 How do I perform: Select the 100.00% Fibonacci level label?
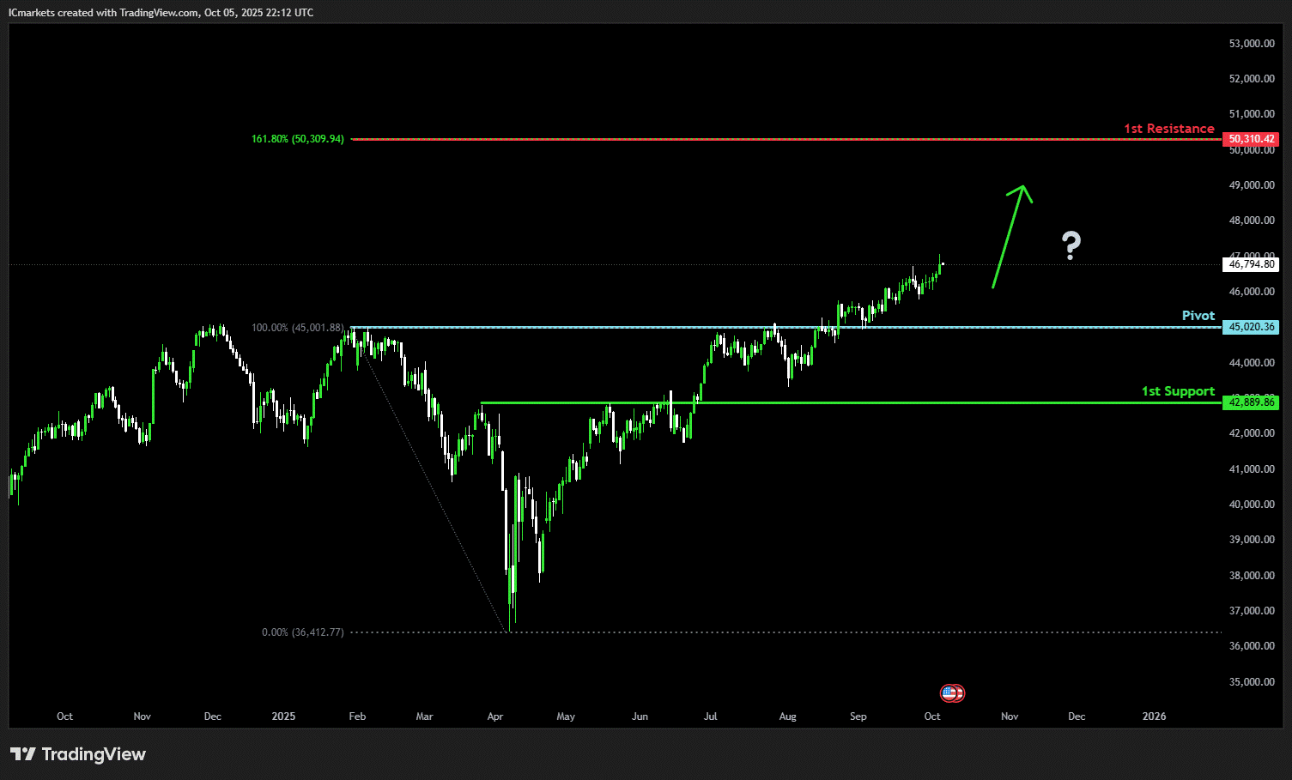(297, 328)
